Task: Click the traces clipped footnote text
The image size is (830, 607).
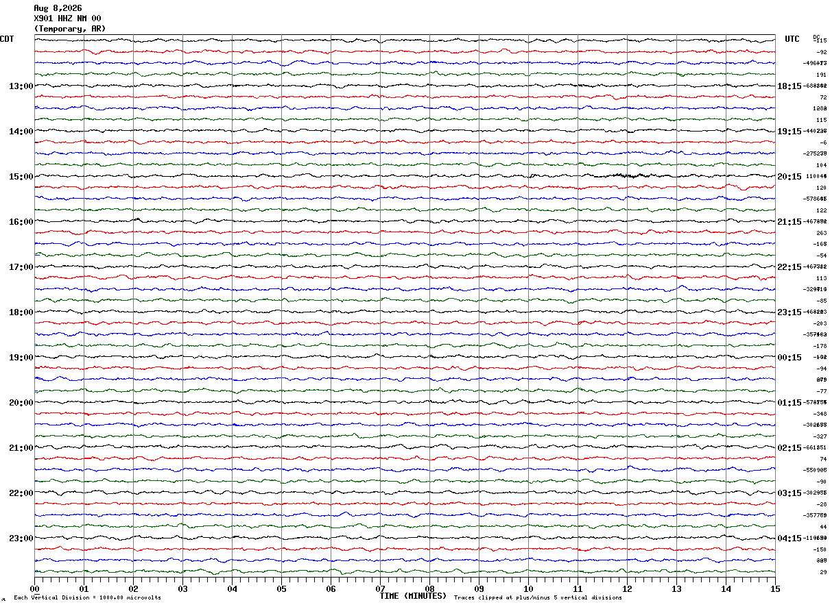Action: click(538, 598)
